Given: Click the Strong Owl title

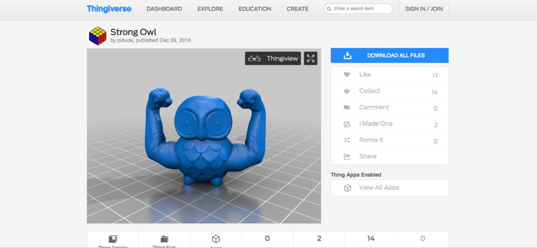Looking at the screenshot, I should click(133, 32).
